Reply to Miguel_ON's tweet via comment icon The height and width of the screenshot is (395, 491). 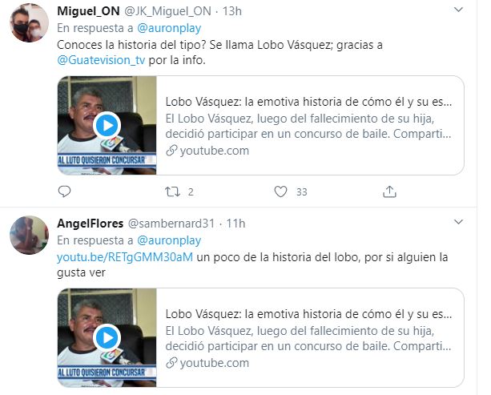point(65,191)
